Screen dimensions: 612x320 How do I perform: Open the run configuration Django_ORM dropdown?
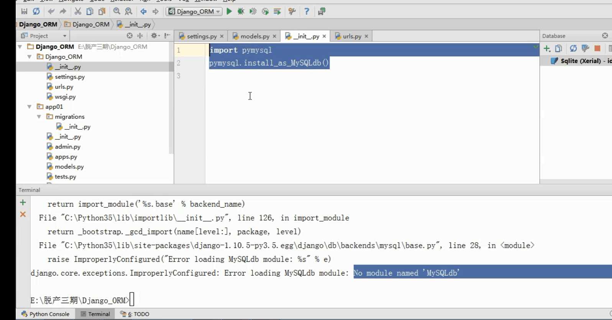[x=194, y=11]
